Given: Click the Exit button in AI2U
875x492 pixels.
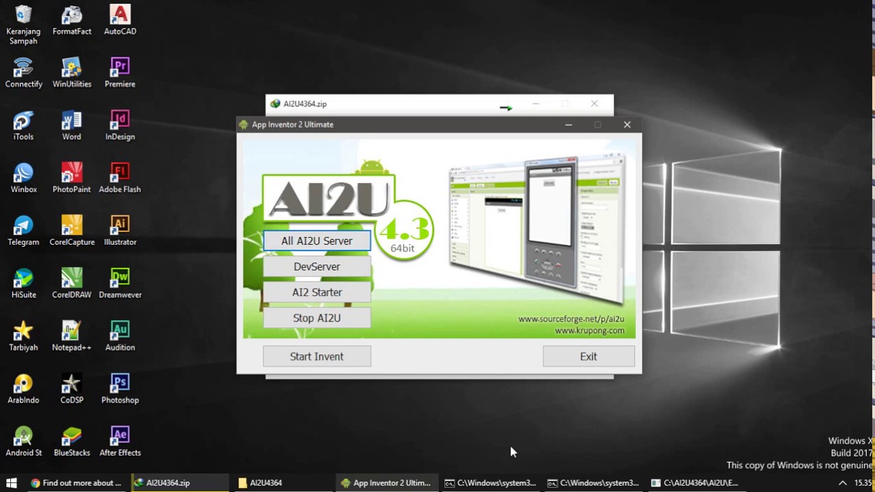Looking at the screenshot, I should [589, 356].
